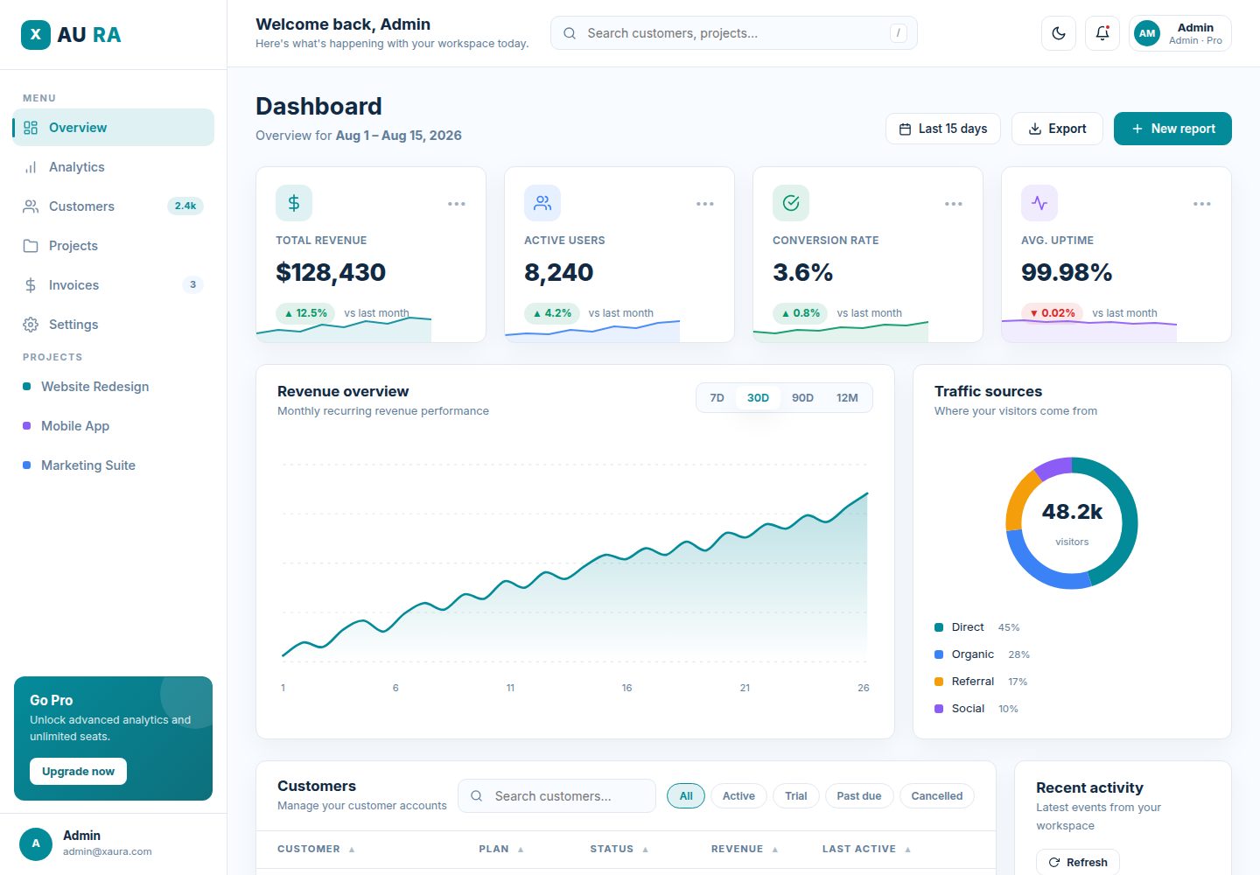
Task: Switch revenue chart to 12M
Action: coord(847,397)
